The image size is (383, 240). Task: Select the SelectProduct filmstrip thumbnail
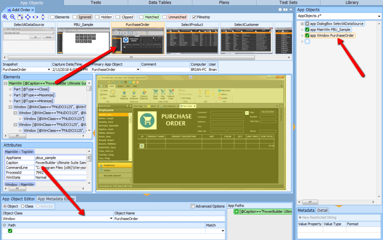[191, 40]
